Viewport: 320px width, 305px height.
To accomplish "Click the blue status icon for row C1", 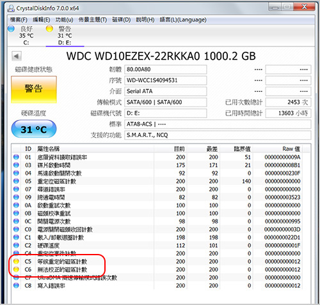I will pos(16,237).
